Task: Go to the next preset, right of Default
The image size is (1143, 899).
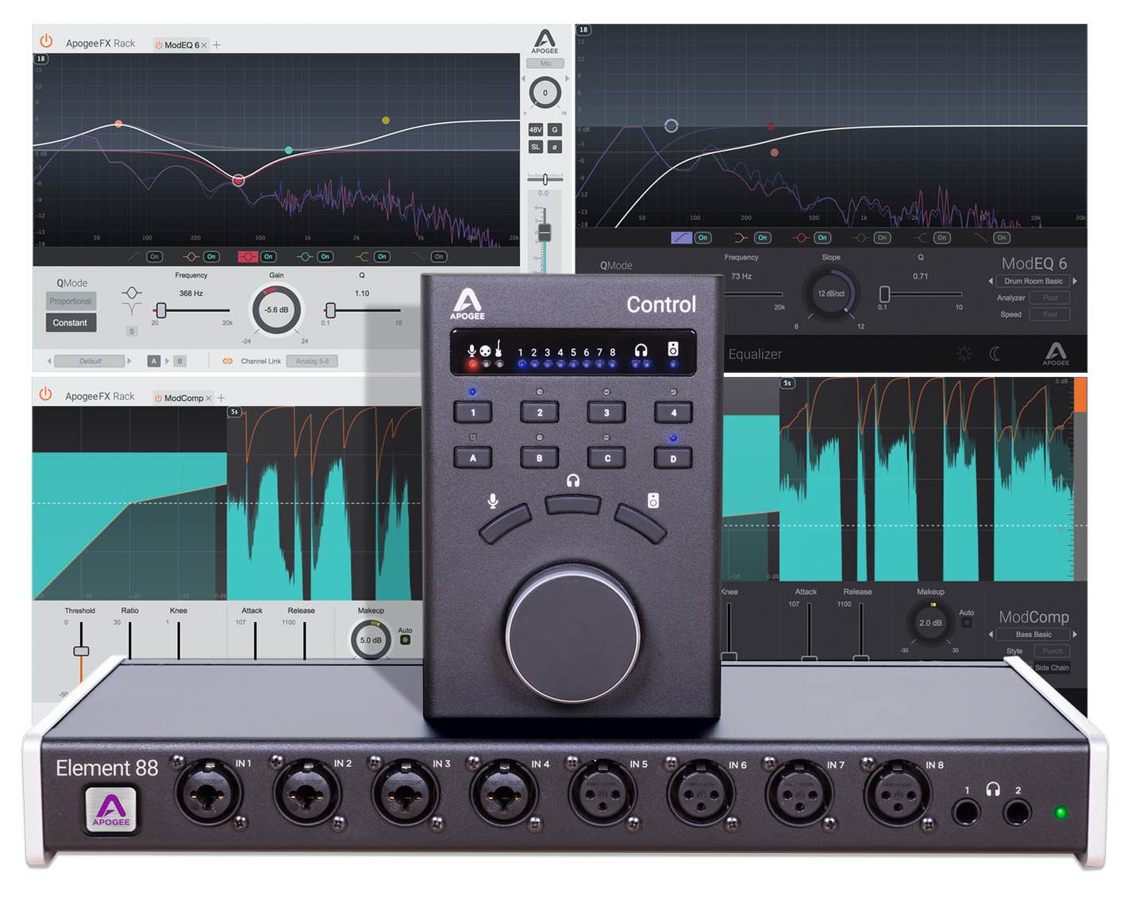Action: 129,361
